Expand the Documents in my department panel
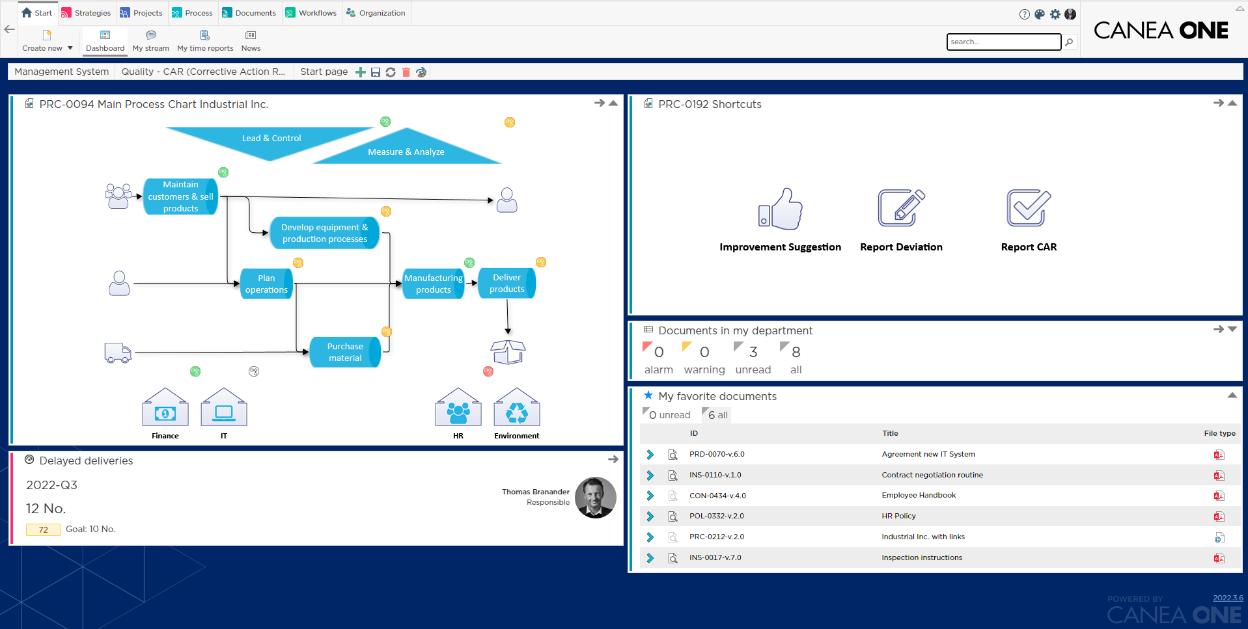 coord(1232,329)
